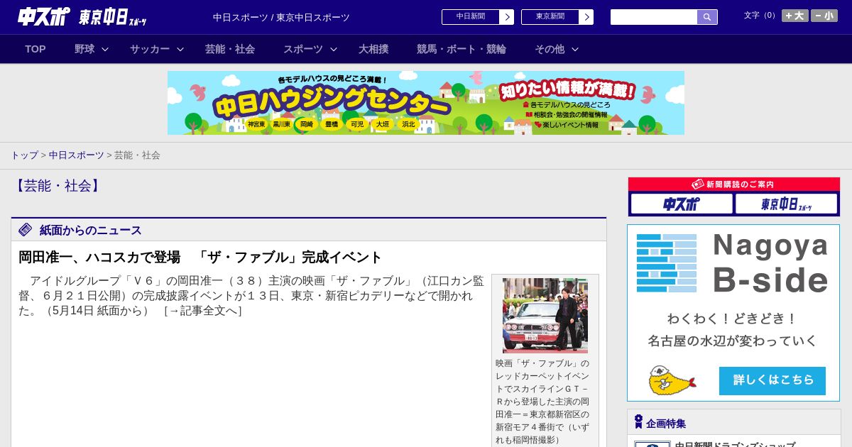Click the 中日ハウジングセンター banner ad
Screen dimensions: 852x447
[426, 103]
